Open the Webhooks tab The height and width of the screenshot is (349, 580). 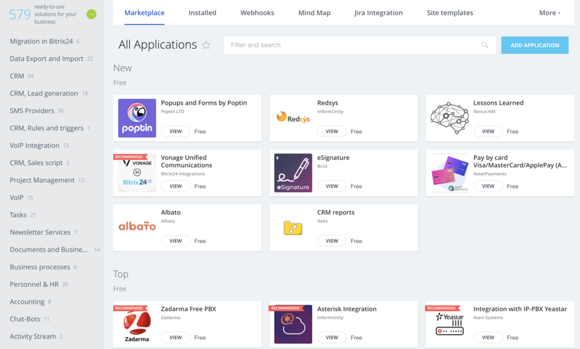pos(257,13)
